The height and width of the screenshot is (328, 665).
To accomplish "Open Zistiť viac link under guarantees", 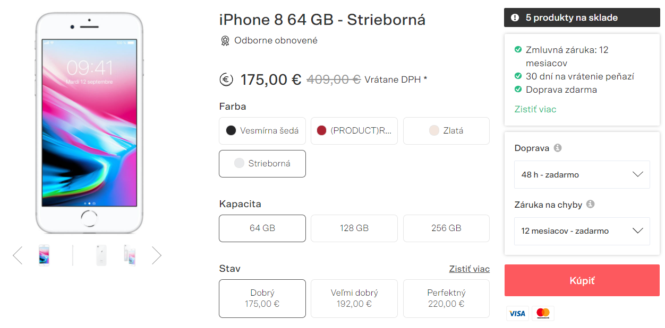I will pos(535,109).
